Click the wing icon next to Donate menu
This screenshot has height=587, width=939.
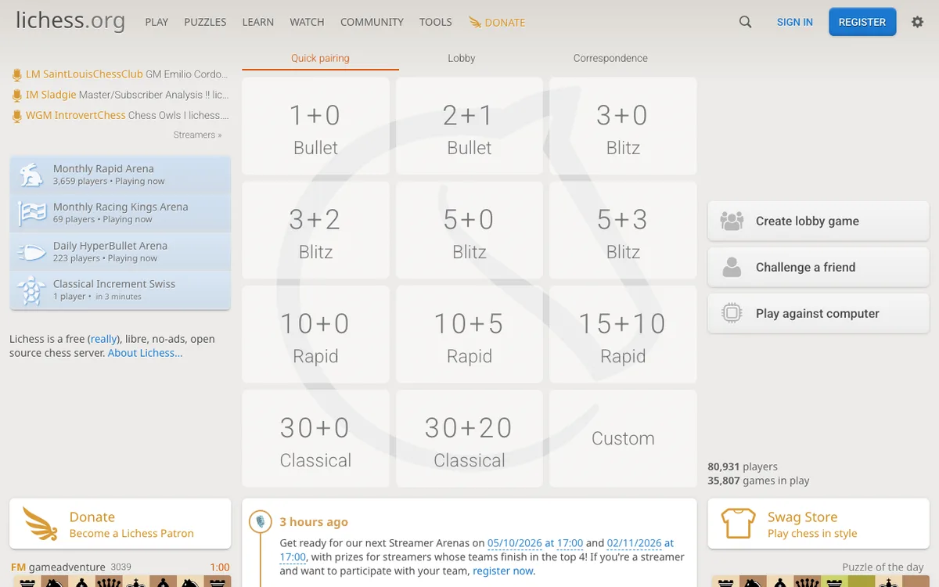coord(475,22)
